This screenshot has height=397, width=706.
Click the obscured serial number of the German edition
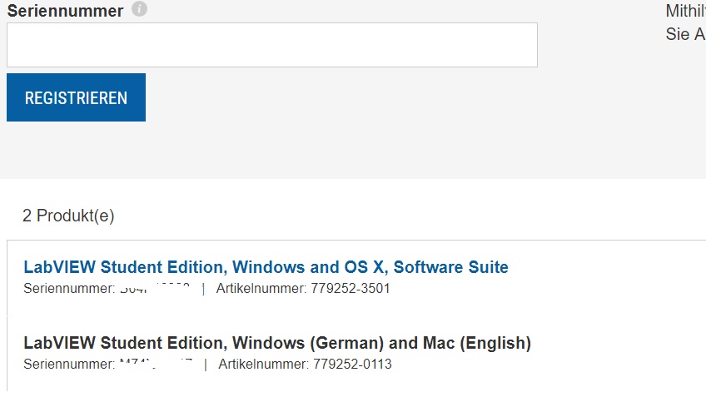point(157,364)
